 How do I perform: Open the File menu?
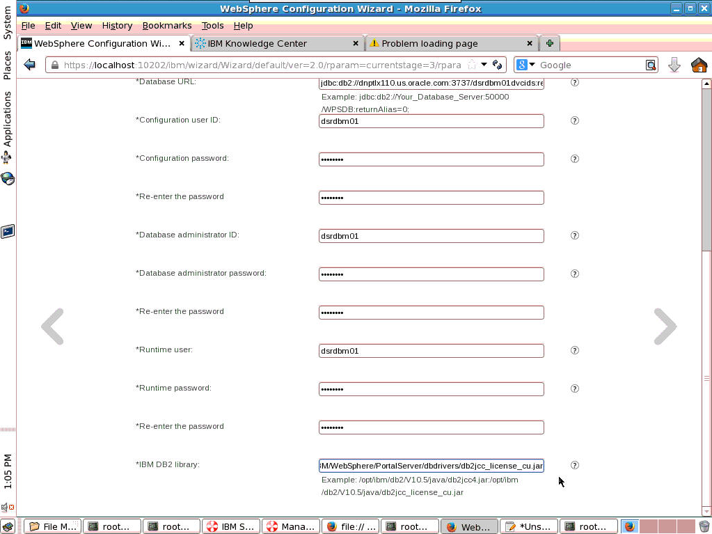tap(28, 26)
